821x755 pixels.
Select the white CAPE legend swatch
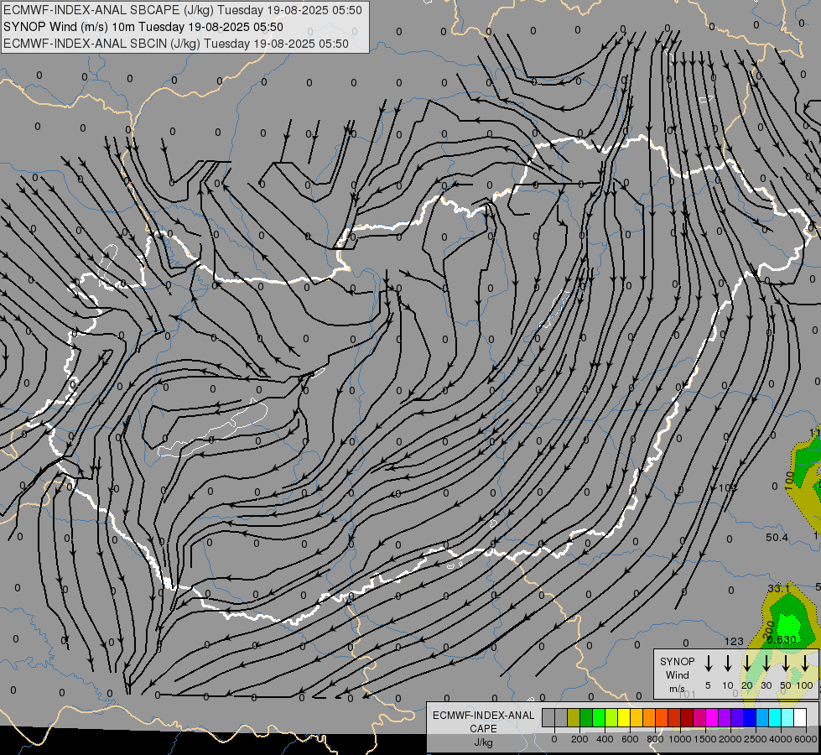click(x=799, y=717)
